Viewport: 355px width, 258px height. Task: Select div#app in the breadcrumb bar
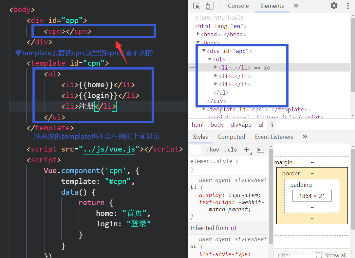point(241,125)
